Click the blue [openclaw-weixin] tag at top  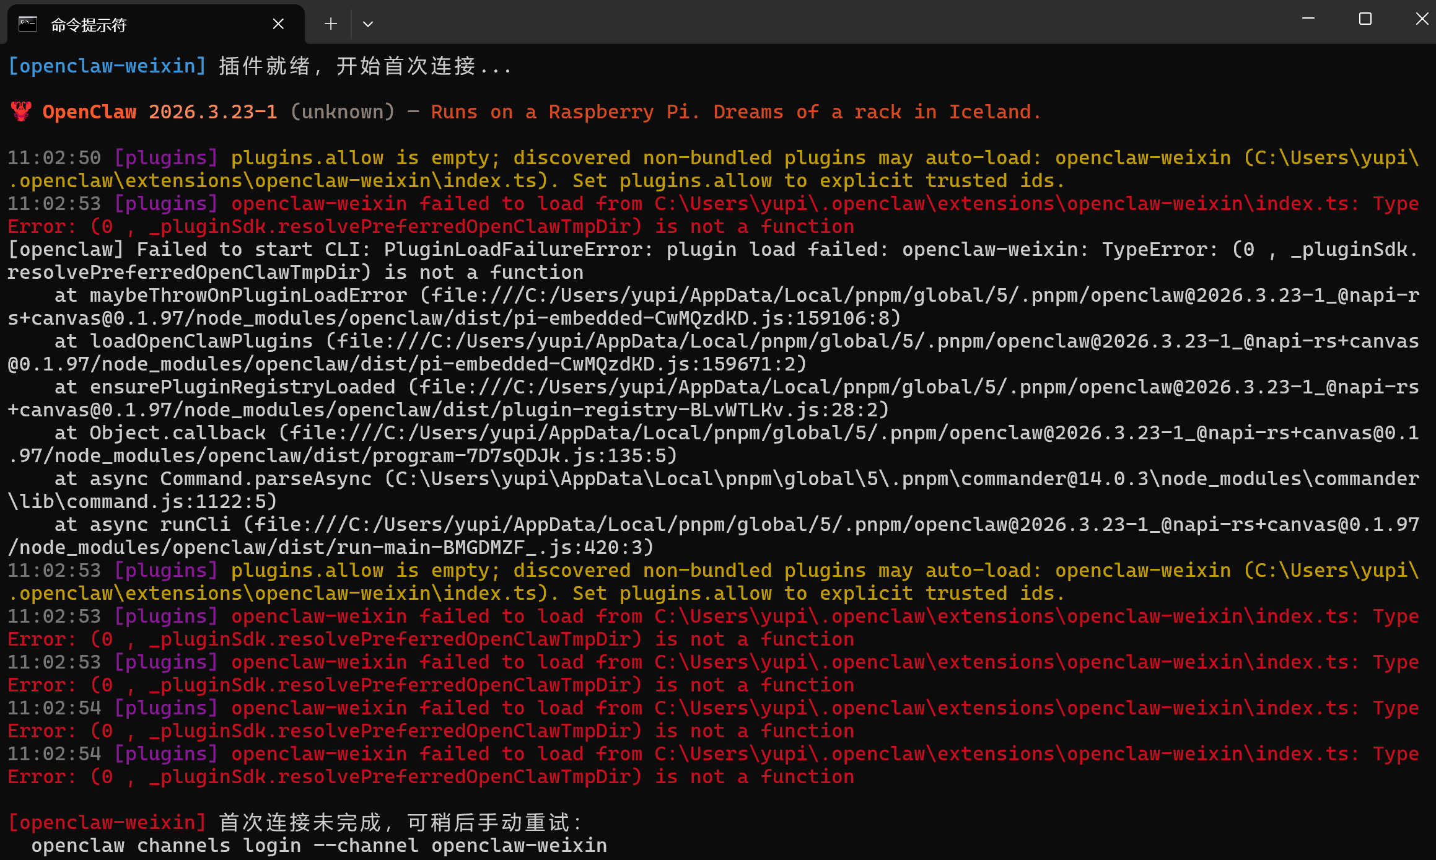(x=107, y=66)
